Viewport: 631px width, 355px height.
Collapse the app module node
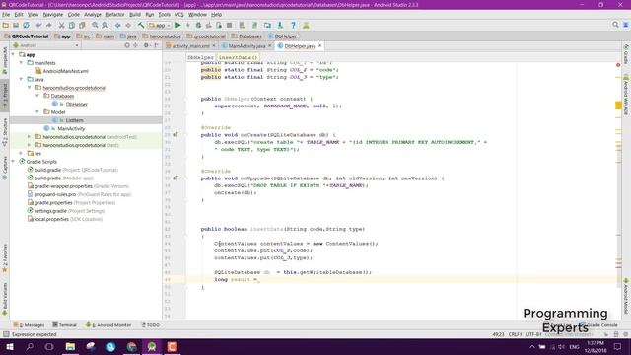pos(13,54)
